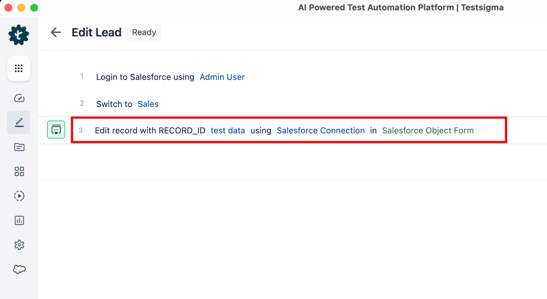Maximize the window with the green button

(34, 8)
